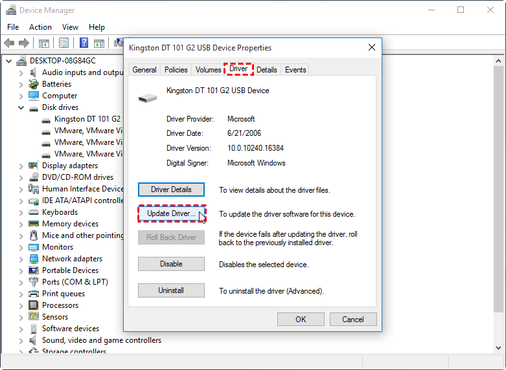The width and height of the screenshot is (506, 370).
Task: Click the Human Interface Devices icon
Action: (x=34, y=189)
